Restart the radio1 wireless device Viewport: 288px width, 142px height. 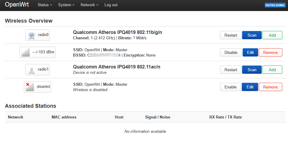(231, 70)
